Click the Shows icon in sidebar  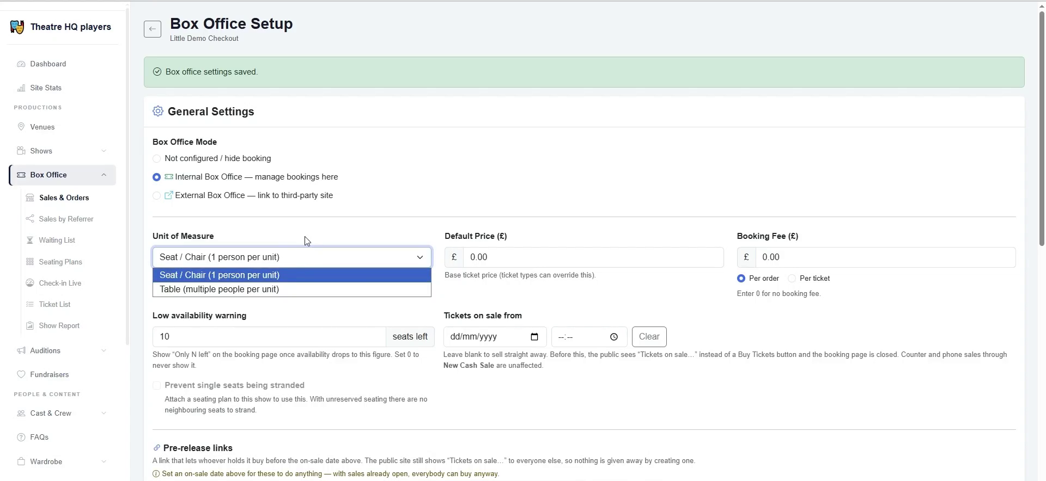click(21, 151)
